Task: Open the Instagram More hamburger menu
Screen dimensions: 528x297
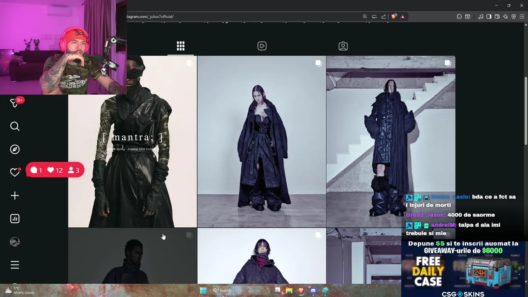Action: click(x=15, y=265)
